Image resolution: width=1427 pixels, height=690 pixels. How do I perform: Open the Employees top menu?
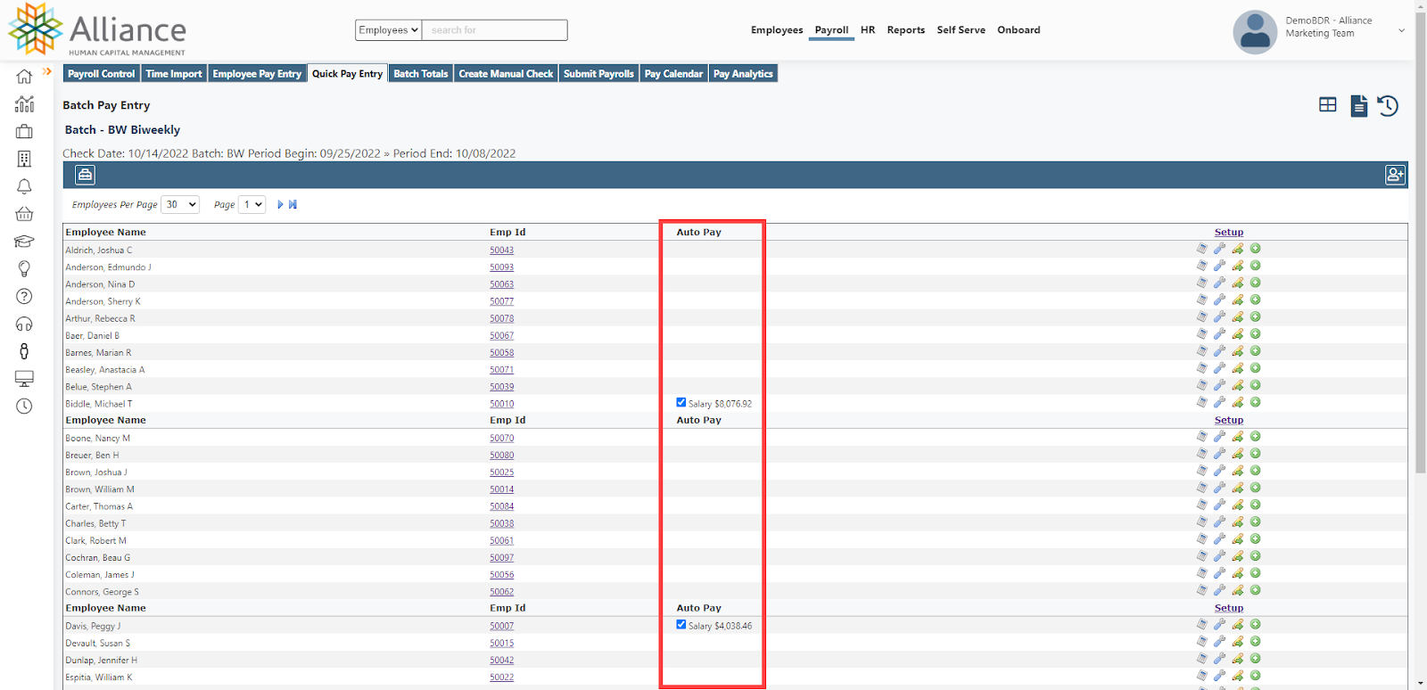tap(777, 30)
